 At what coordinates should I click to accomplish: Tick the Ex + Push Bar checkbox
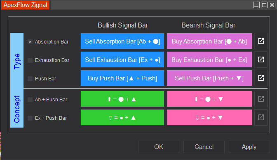tap(30, 118)
